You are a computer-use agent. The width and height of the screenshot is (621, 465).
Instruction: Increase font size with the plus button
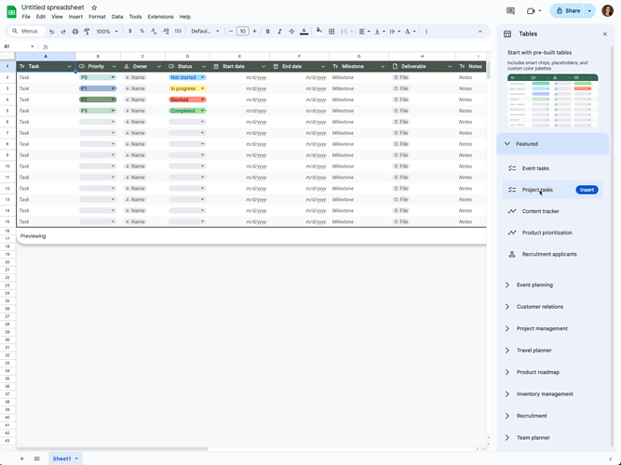click(255, 32)
